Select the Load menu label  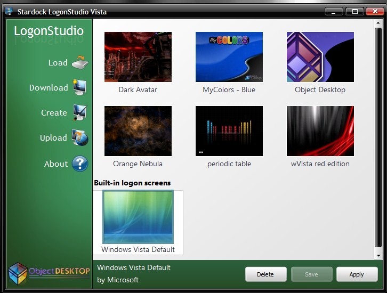(x=58, y=63)
